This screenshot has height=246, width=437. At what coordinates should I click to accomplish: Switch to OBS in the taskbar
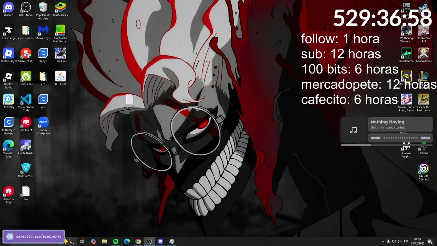tap(149, 242)
